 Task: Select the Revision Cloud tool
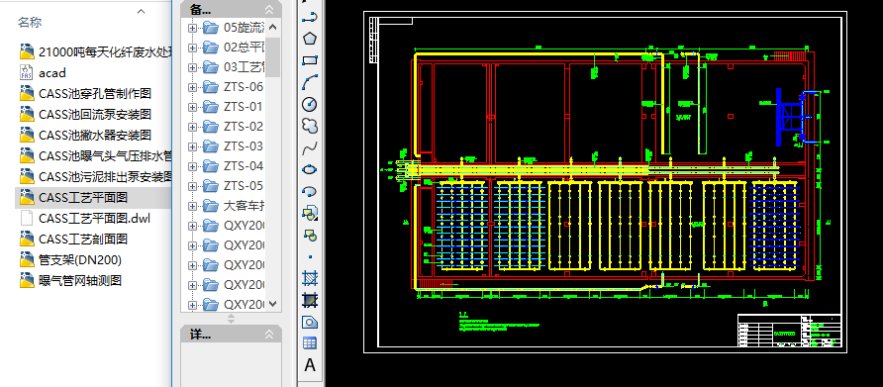[310, 126]
